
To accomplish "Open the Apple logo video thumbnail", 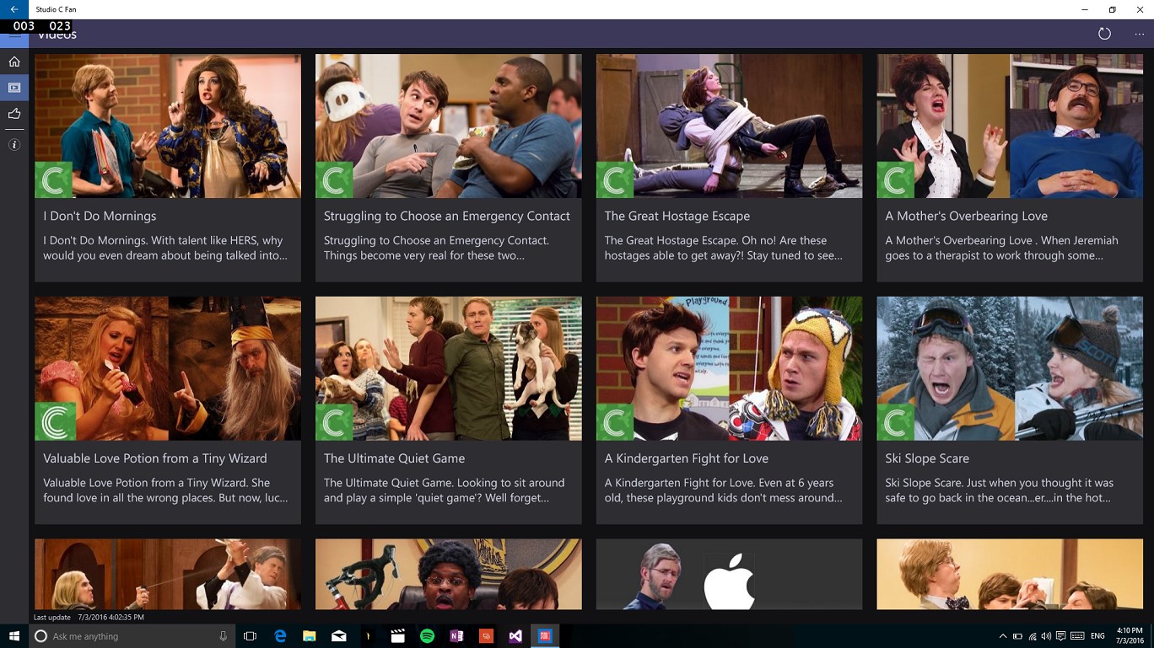I will pyautogui.click(x=729, y=574).
